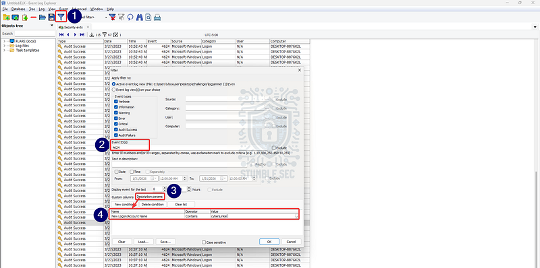Open the From date picker dropdown
Viewport: 540px width, 268px height.
tap(156, 178)
